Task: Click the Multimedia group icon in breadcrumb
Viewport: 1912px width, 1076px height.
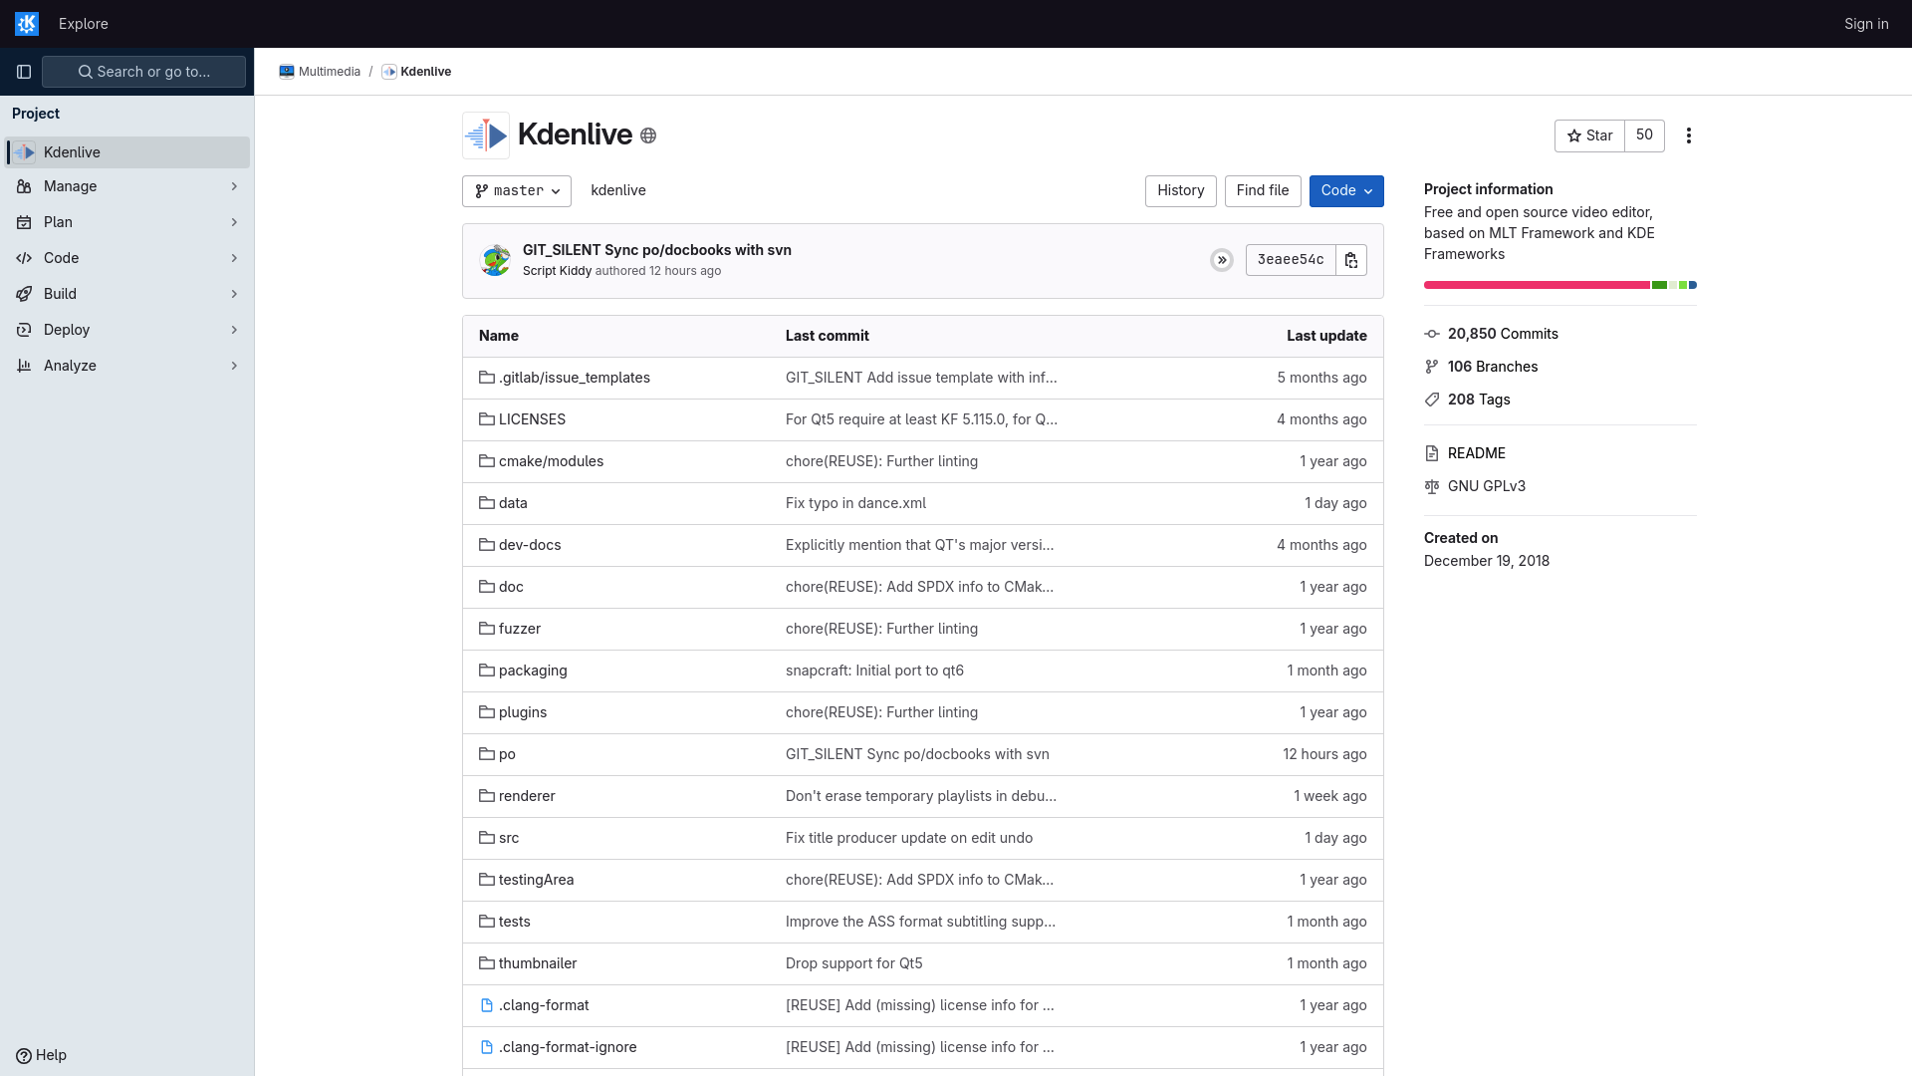Action: pyautogui.click(x=287, y=72)
